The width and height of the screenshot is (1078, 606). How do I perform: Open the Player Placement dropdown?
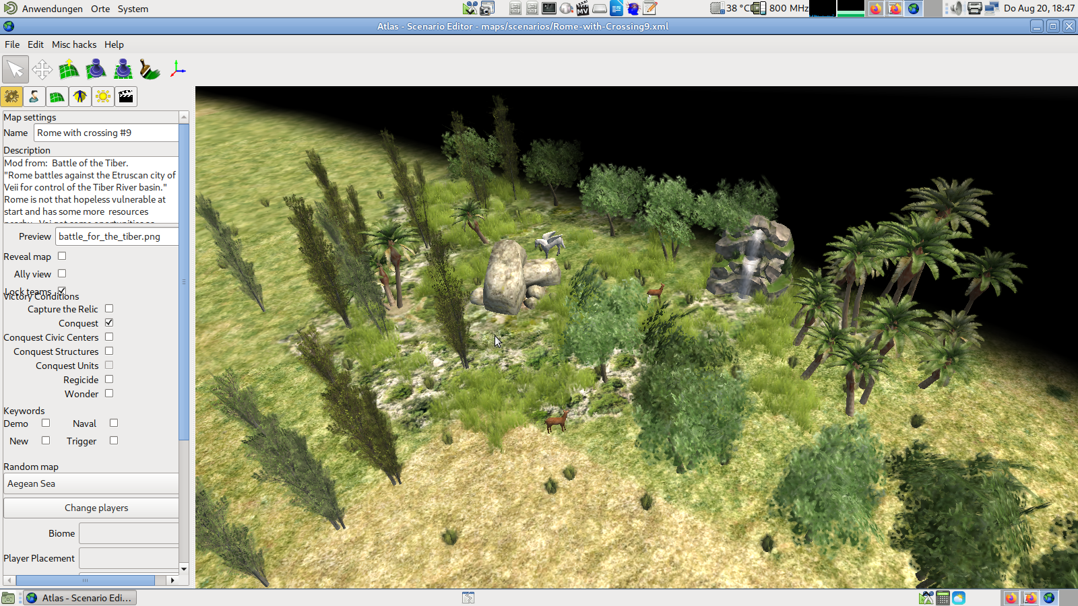coord(129,558)
